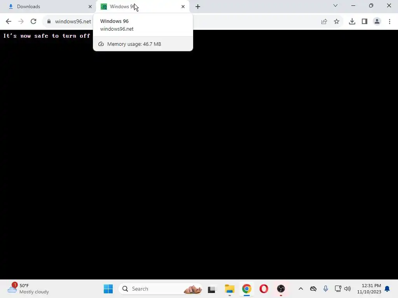Click the microphone tray icon

[x=326, y=289]
